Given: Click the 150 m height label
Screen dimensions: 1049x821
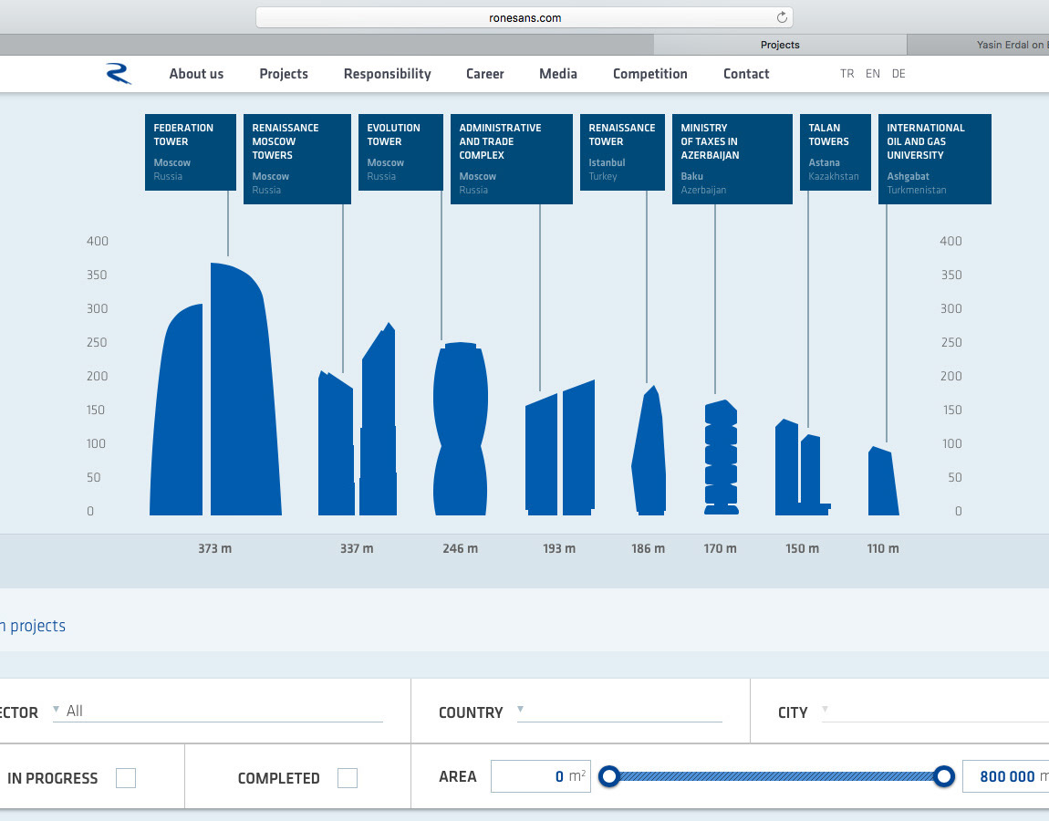Looking at the screenshot, I should [802, 548].
